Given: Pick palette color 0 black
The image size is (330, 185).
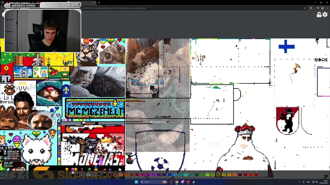Looking at the screenshot, I should point(77,174).
